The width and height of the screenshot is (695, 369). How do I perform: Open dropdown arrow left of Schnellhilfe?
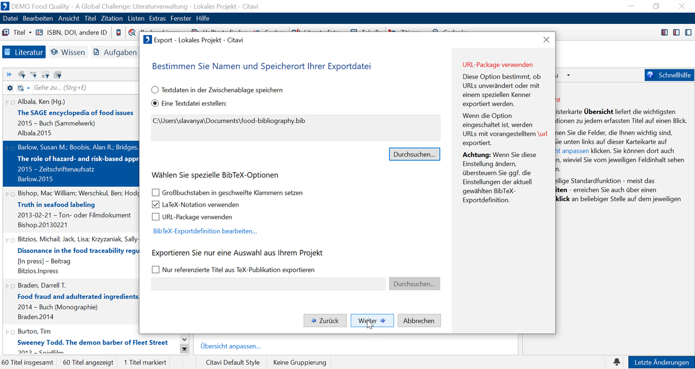(568, 75)
